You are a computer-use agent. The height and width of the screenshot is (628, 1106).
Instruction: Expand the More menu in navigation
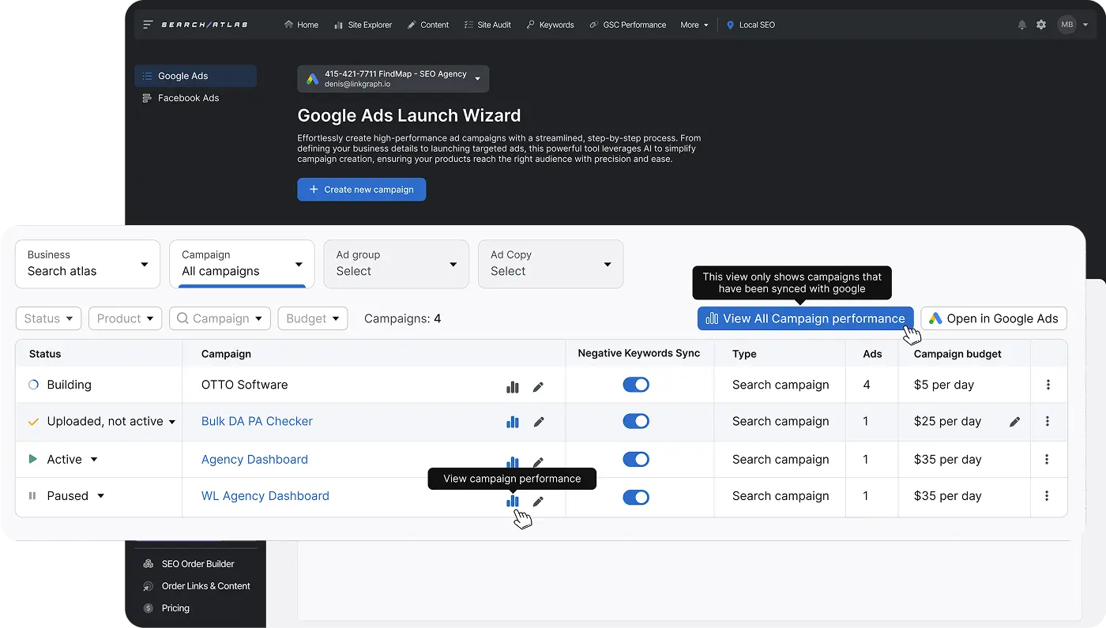point(694,24)
